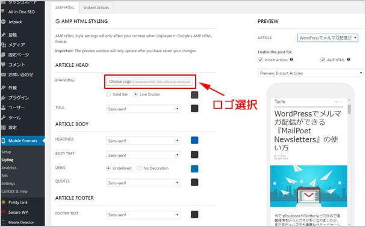Click the プラグイン plug icon
Viewport: 366px width, 227px height.
3,98
